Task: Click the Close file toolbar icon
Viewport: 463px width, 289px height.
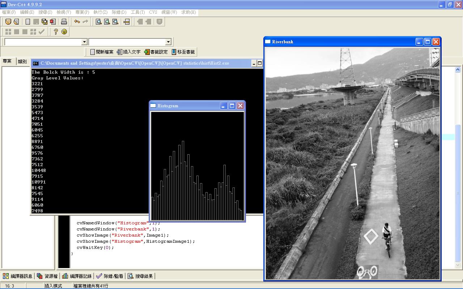Action: 53,22
